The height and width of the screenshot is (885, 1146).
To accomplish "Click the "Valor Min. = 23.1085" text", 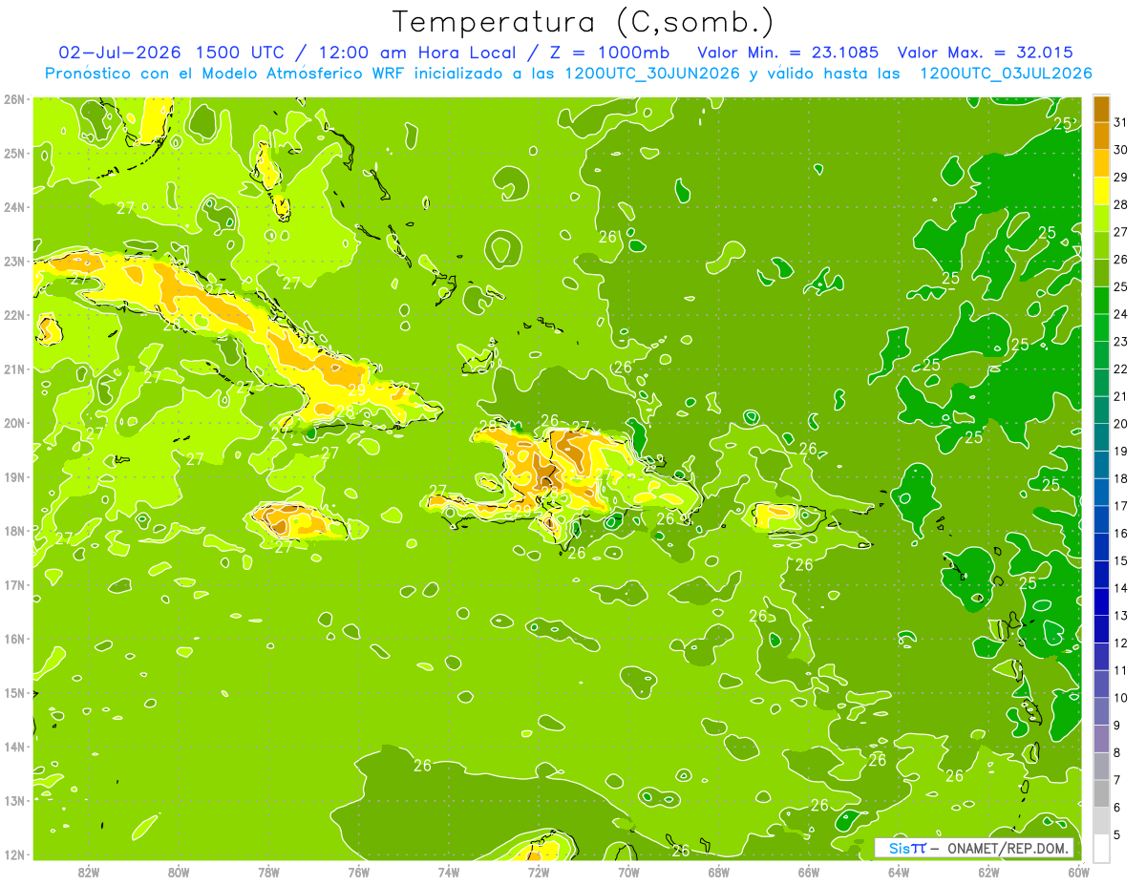I will pyautogui.click(x=789, y=53).
